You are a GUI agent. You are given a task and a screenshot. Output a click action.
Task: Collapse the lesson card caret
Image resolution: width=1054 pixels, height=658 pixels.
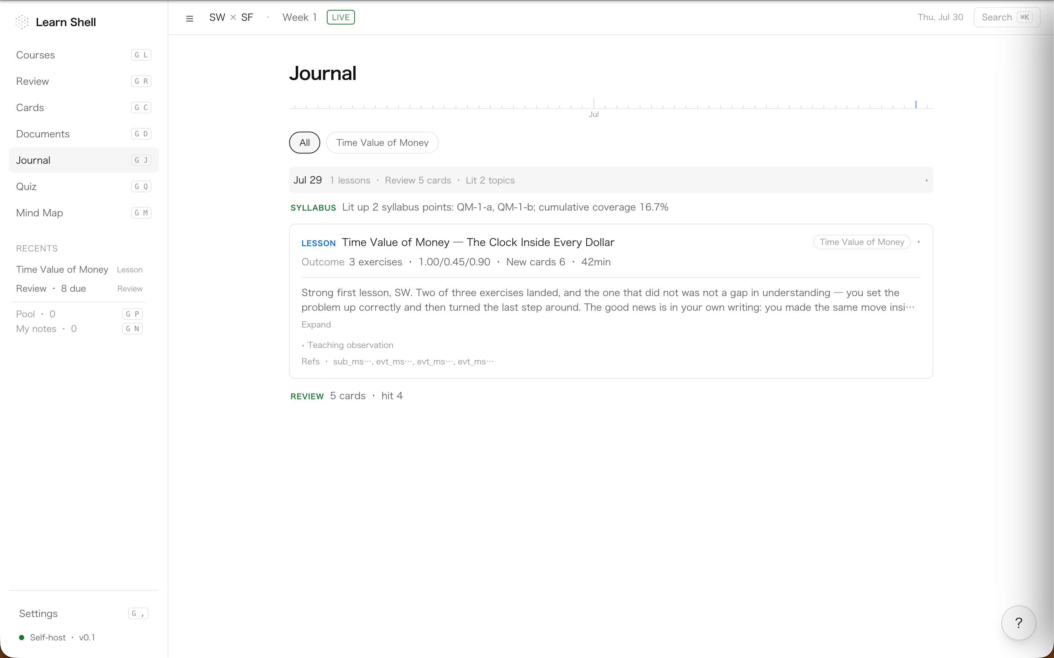(x=919, y=242)
